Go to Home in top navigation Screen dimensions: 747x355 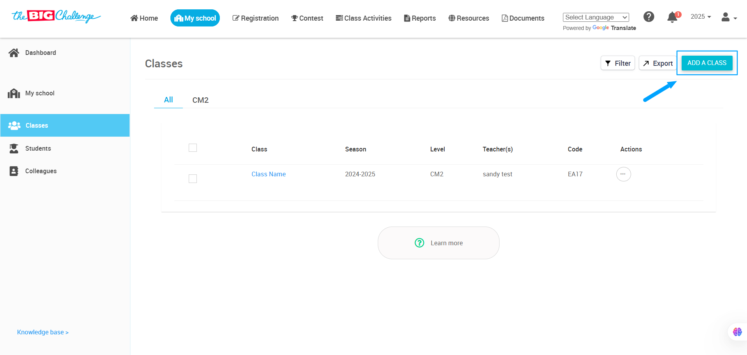144,18
